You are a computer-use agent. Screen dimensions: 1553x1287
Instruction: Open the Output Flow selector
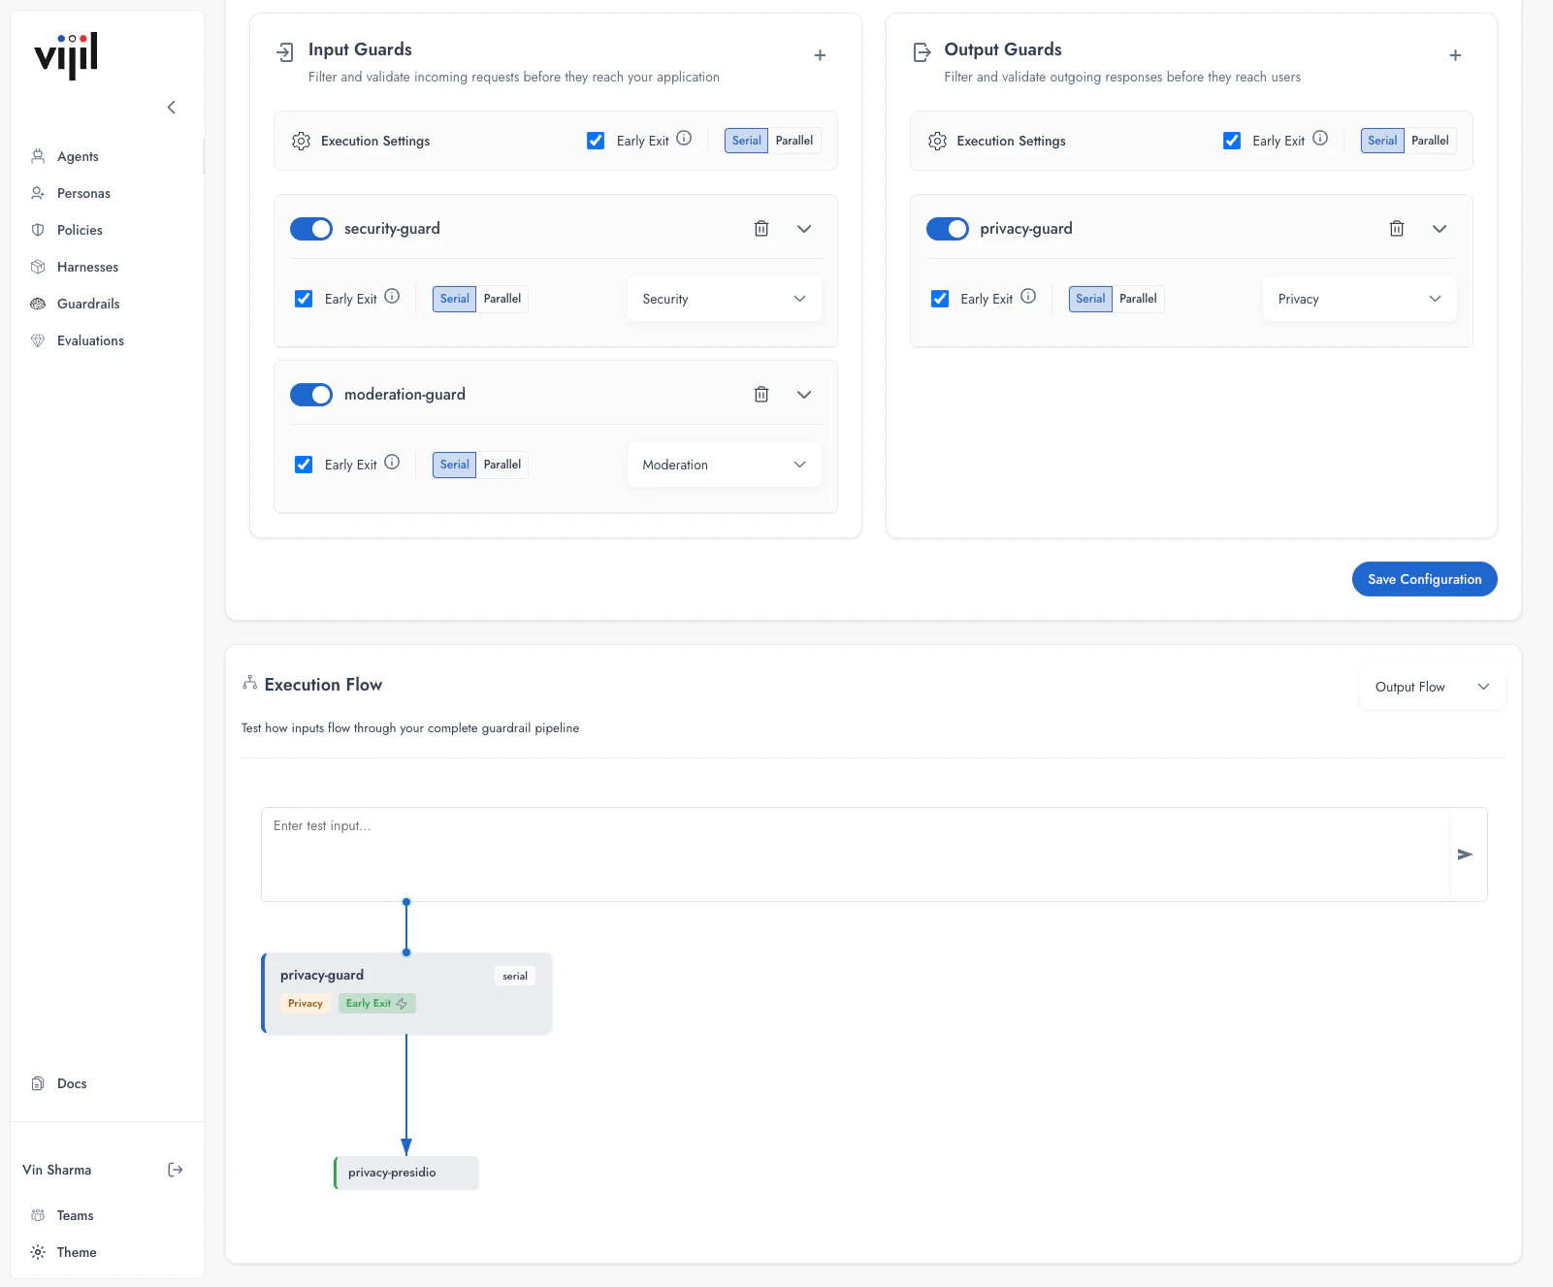(x=1432, y=687)
